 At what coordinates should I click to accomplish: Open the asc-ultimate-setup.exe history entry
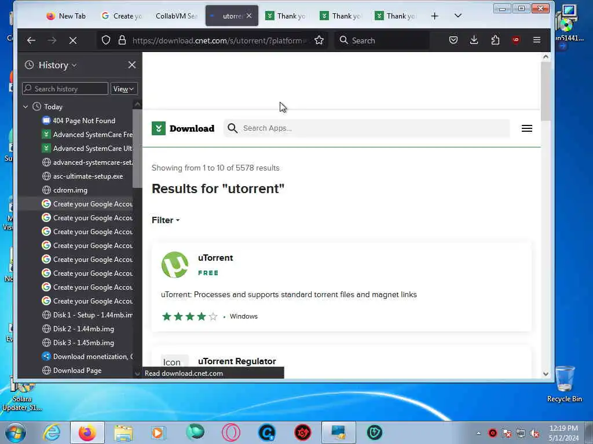(87, 176)
